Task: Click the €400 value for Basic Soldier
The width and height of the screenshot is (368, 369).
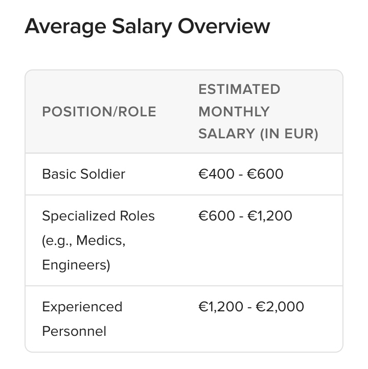Action: coord(217,174)
